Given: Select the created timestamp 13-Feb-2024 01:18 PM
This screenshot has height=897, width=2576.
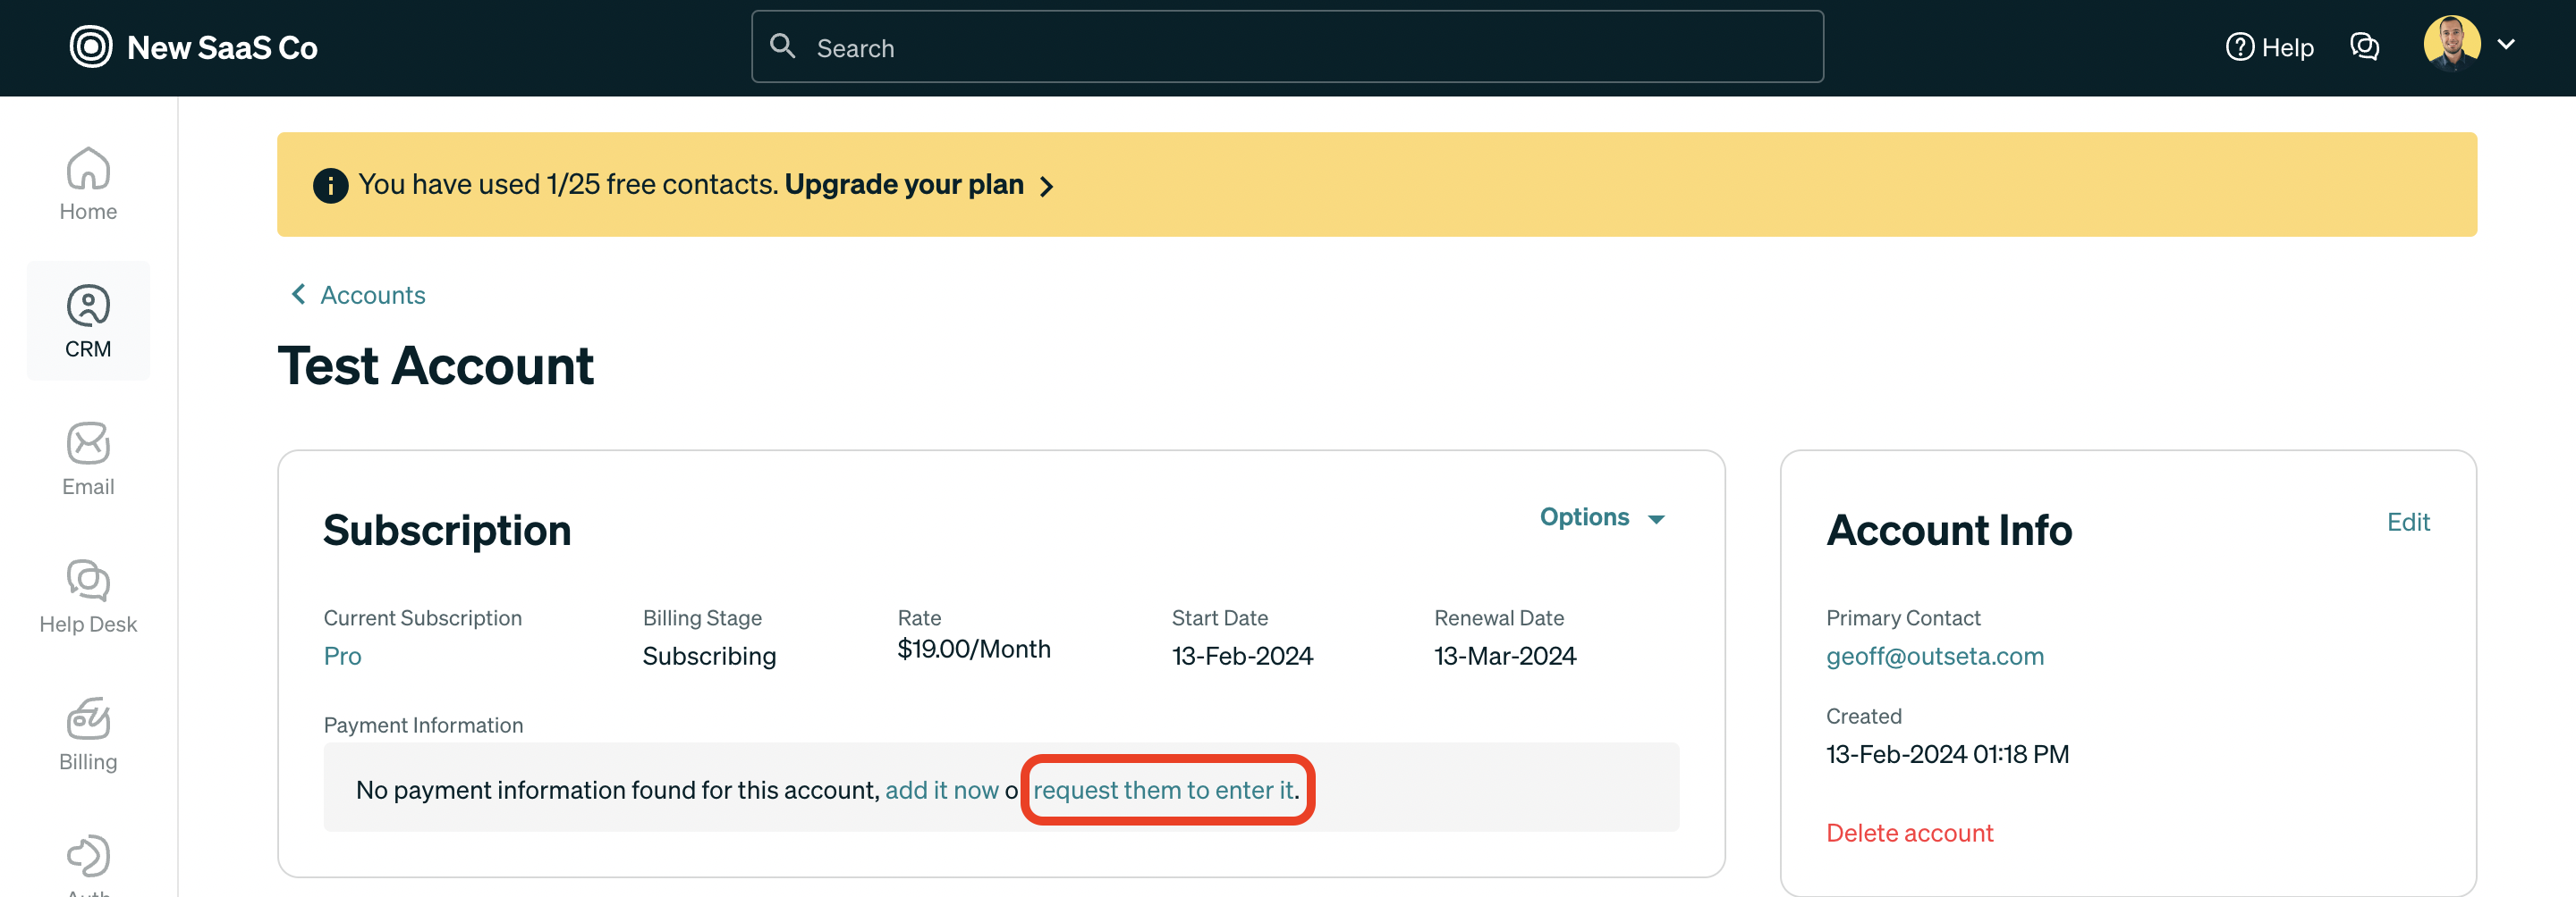Looking at the screenshot, I should (1947, 753).
